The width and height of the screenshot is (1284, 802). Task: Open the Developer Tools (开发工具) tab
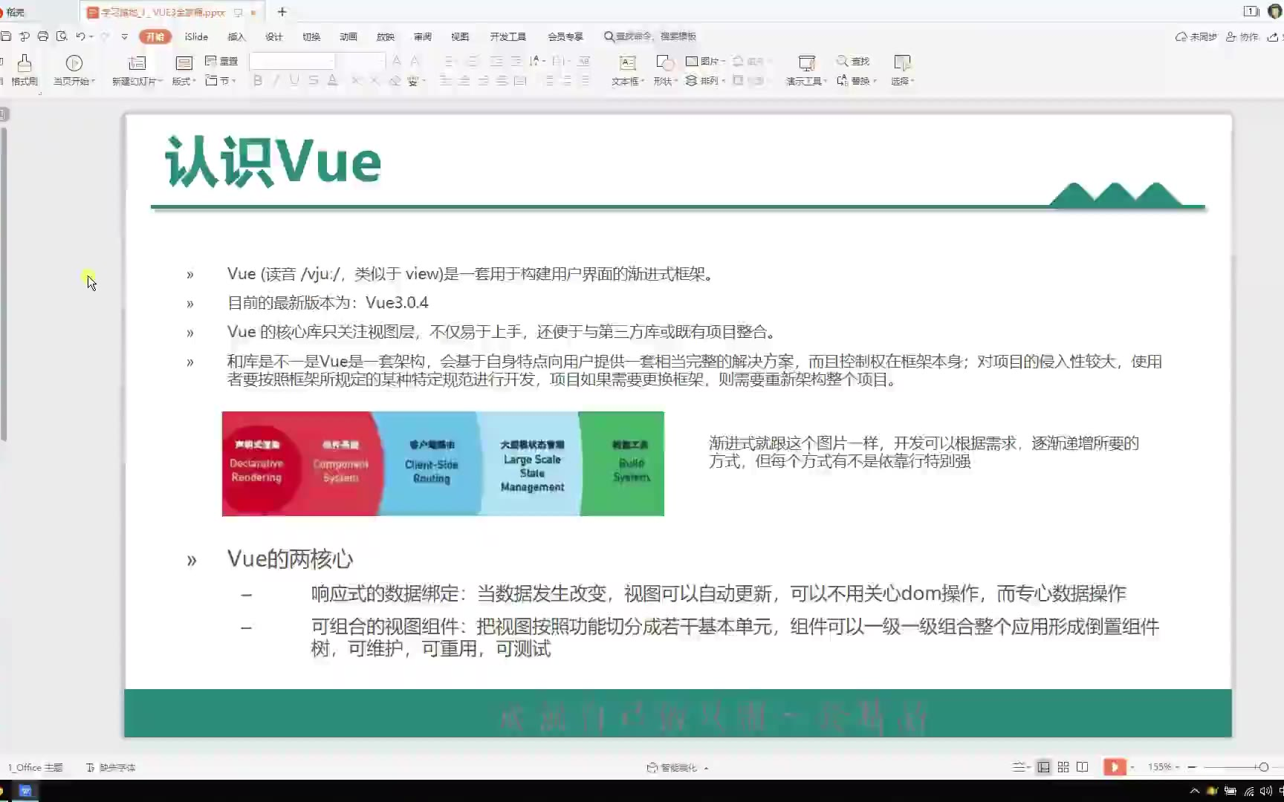508,36
